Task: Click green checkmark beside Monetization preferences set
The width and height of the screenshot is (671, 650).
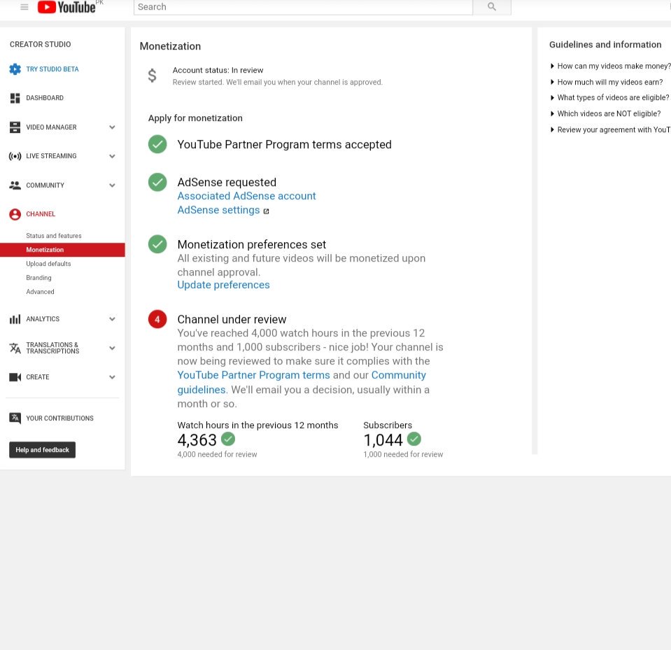Action: coord(157,244)
